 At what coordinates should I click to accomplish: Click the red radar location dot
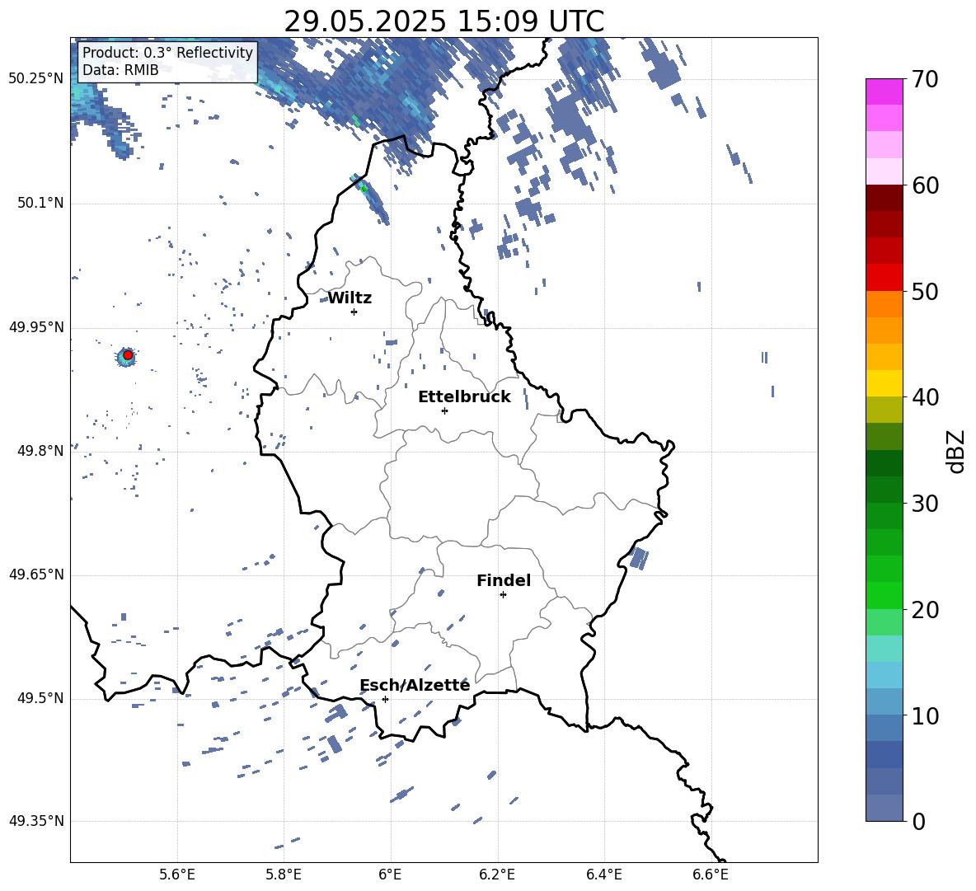(x=128, y=355)
